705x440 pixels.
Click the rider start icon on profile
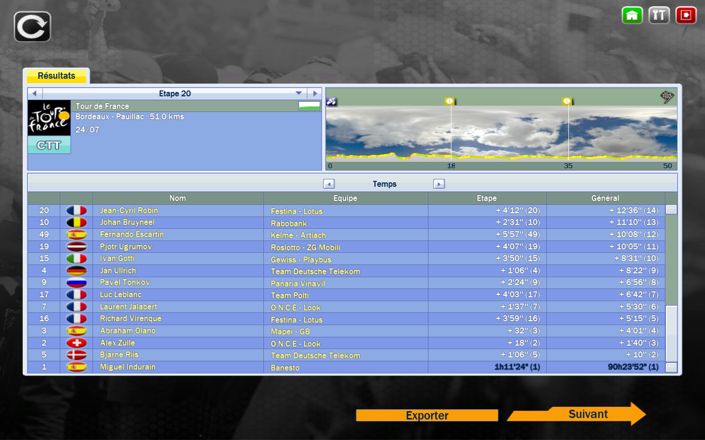(x=331, y=101)
